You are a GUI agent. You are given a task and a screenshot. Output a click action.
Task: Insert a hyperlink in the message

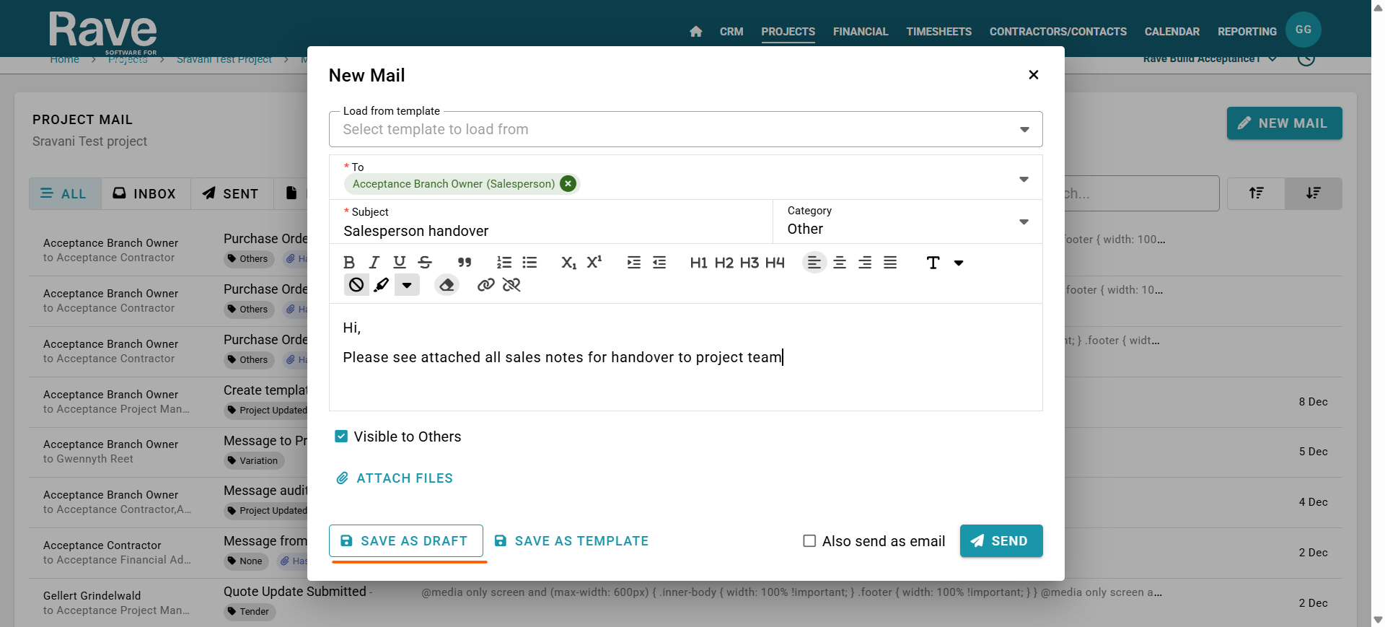point(486,285)
